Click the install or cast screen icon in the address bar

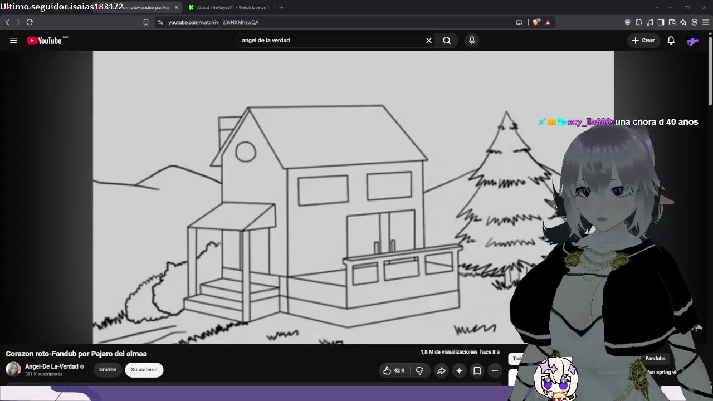pos(519,22)
